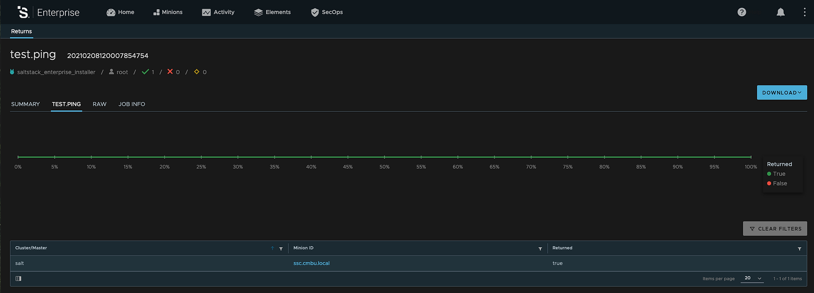Filter the Cluster/Master column

(281, 249)
